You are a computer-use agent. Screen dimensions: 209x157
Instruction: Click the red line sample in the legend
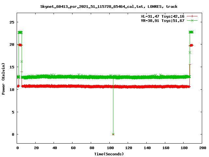[192, 16]
